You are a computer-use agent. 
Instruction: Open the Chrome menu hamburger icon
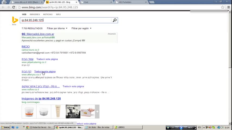(x=228, y=7)
